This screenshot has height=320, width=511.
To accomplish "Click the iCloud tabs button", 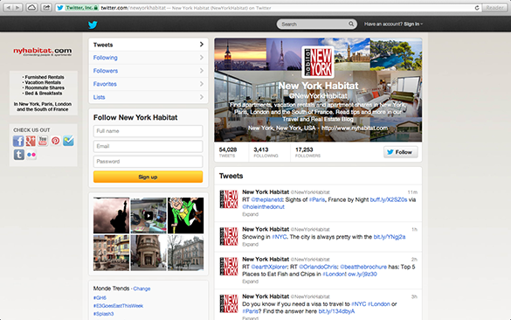I will coord(31,8).
